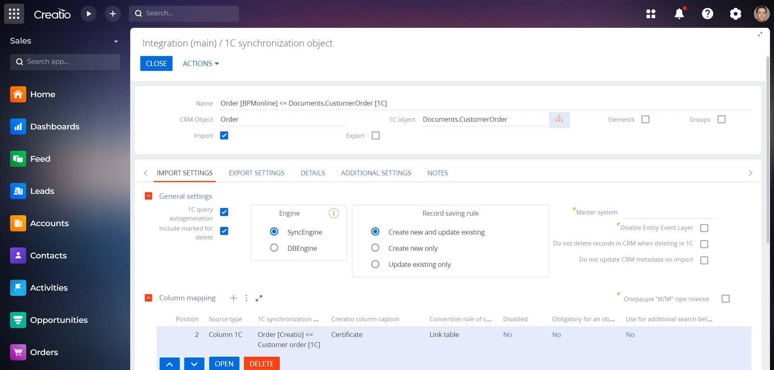The width and height of the screenshot is (774, 370).
Task: Open the ACTIONS dropdown menu
Action: coord(201,64)
